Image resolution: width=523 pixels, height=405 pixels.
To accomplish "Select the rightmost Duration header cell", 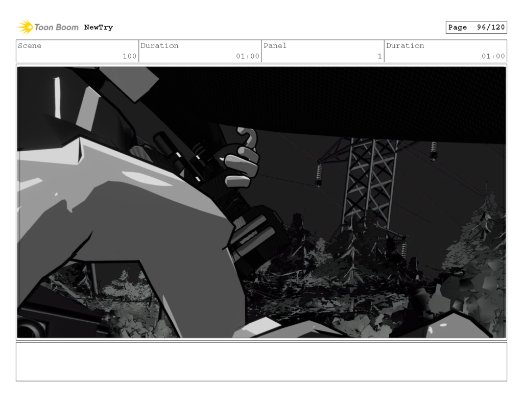I will [405, 45].
